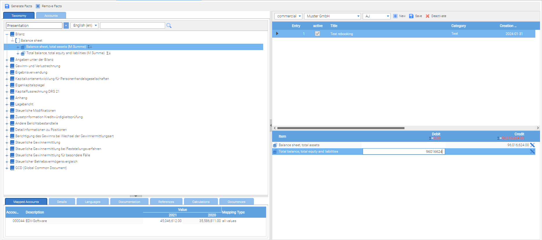
Task: Expand the Gewinn- und Verlustrechnung tree node
Action: [x=7, y=66]
